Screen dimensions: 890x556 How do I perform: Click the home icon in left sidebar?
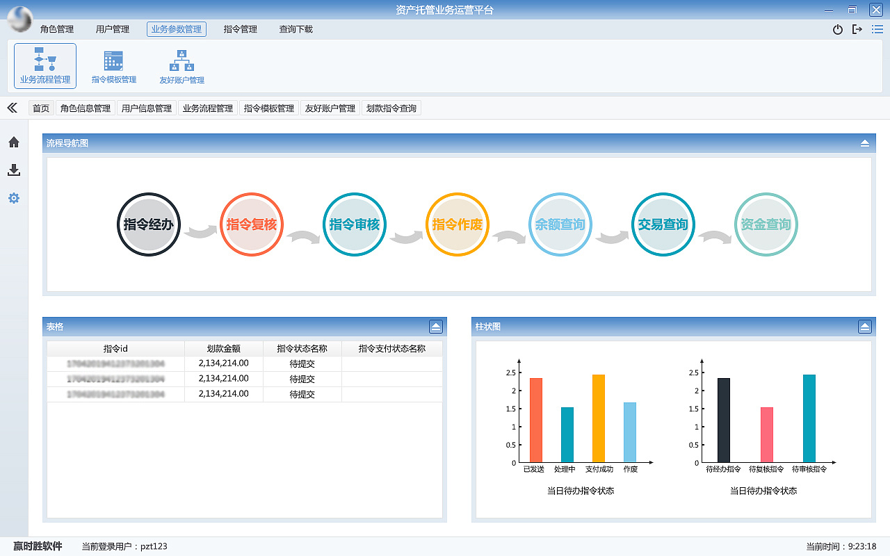14,142
